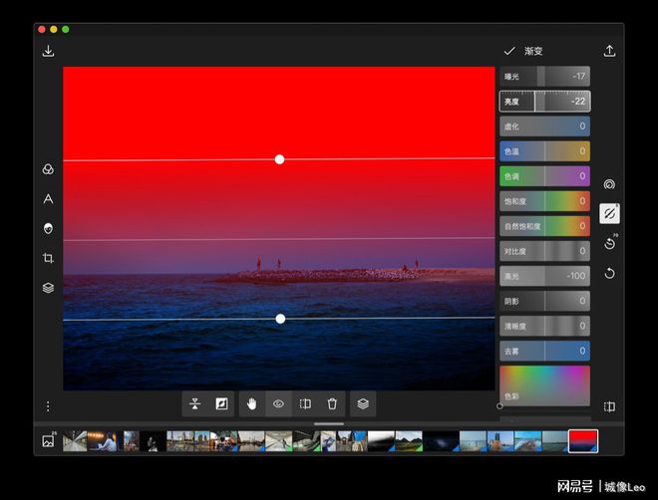
Task: Select the dark night sky thumbnail
Action: pos(441,441)
